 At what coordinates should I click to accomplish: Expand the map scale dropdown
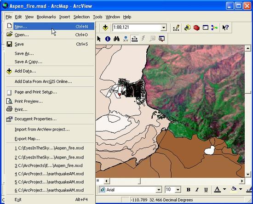[x=164, y=28]
